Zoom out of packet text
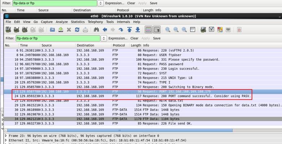 click(176, 30)
